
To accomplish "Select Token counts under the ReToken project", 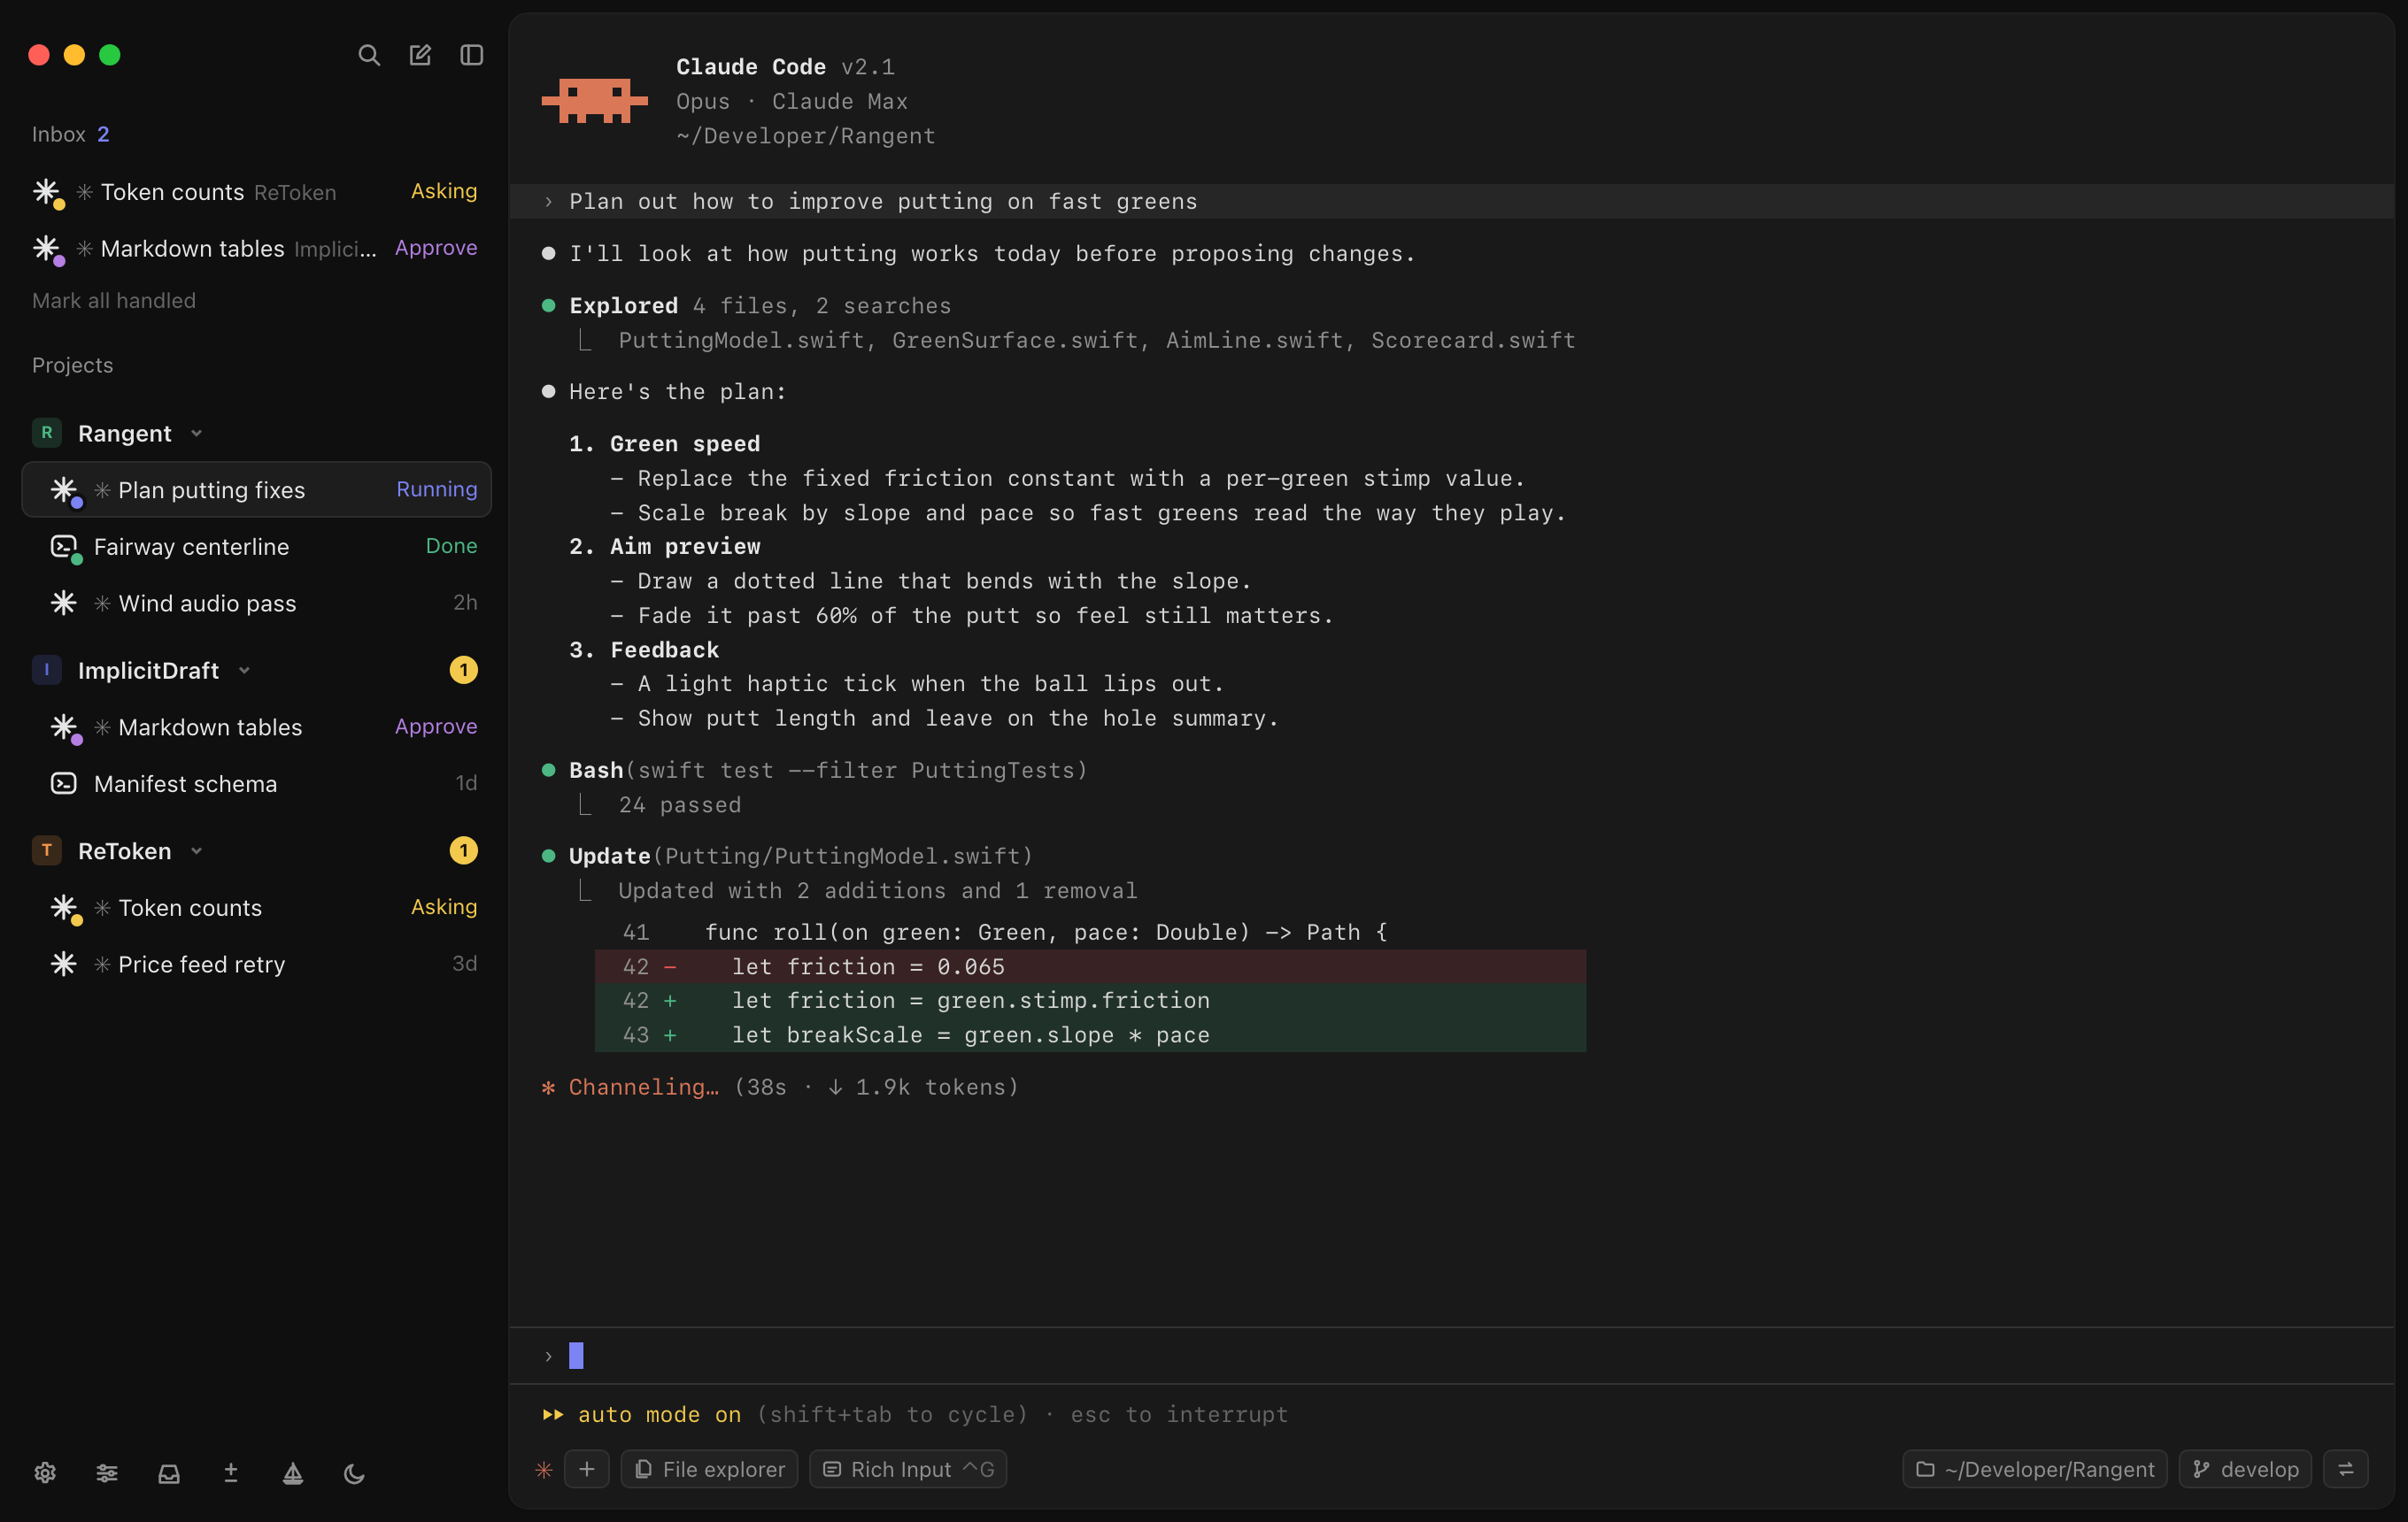I will point(257,909).
